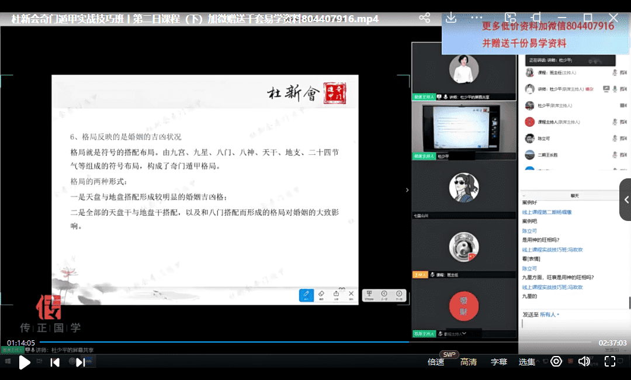This screenshot has width=631, height=380.
Task: Toggle mute with the volume speaker icon
Action: pos(584,362)
